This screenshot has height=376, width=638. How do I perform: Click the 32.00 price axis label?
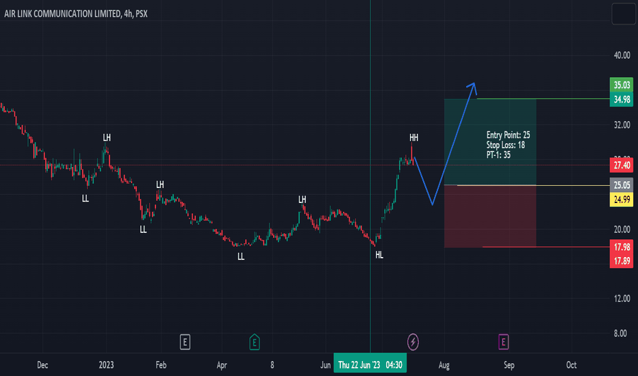click(x=622, y=125)
